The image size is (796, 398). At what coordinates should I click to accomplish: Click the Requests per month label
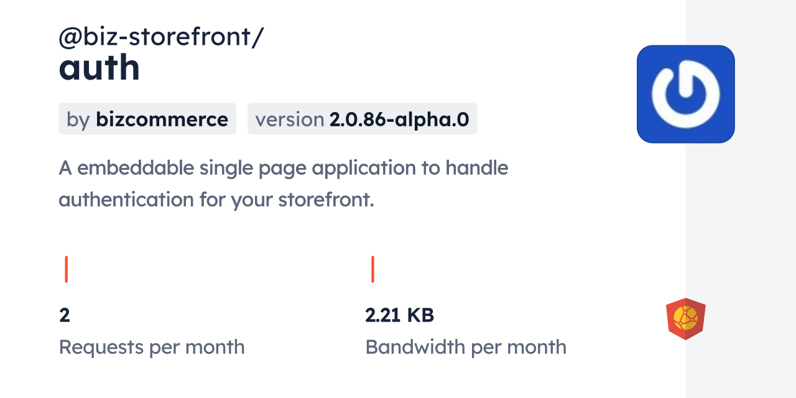(x=152, y=347)
